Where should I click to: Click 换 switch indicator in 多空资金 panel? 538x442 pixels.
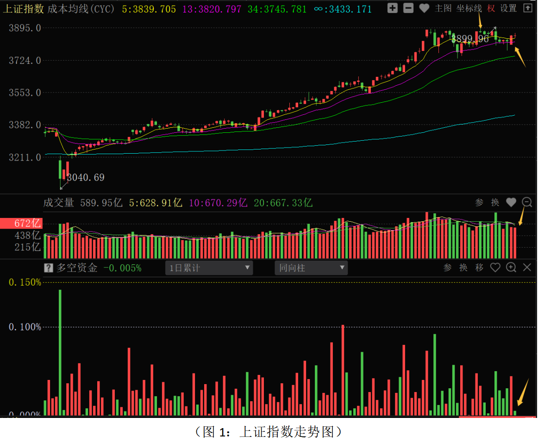(463, 268)
